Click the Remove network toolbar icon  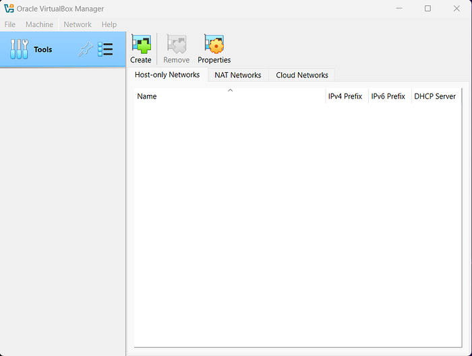(x=177, y=49)
